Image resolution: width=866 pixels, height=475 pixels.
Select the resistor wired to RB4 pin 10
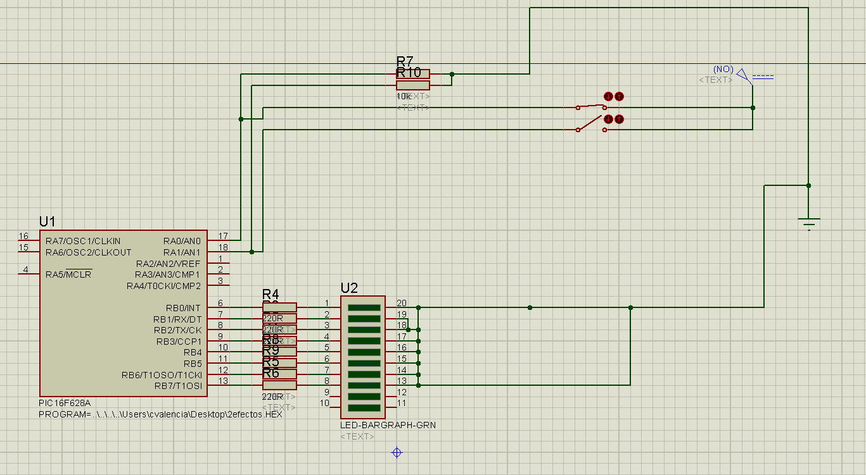point(279,352)
